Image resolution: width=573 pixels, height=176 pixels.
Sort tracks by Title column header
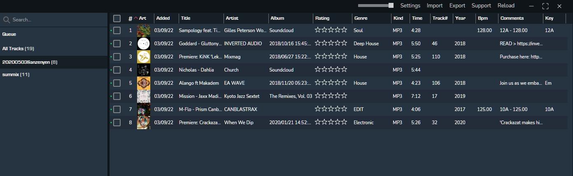coord(186,18)
